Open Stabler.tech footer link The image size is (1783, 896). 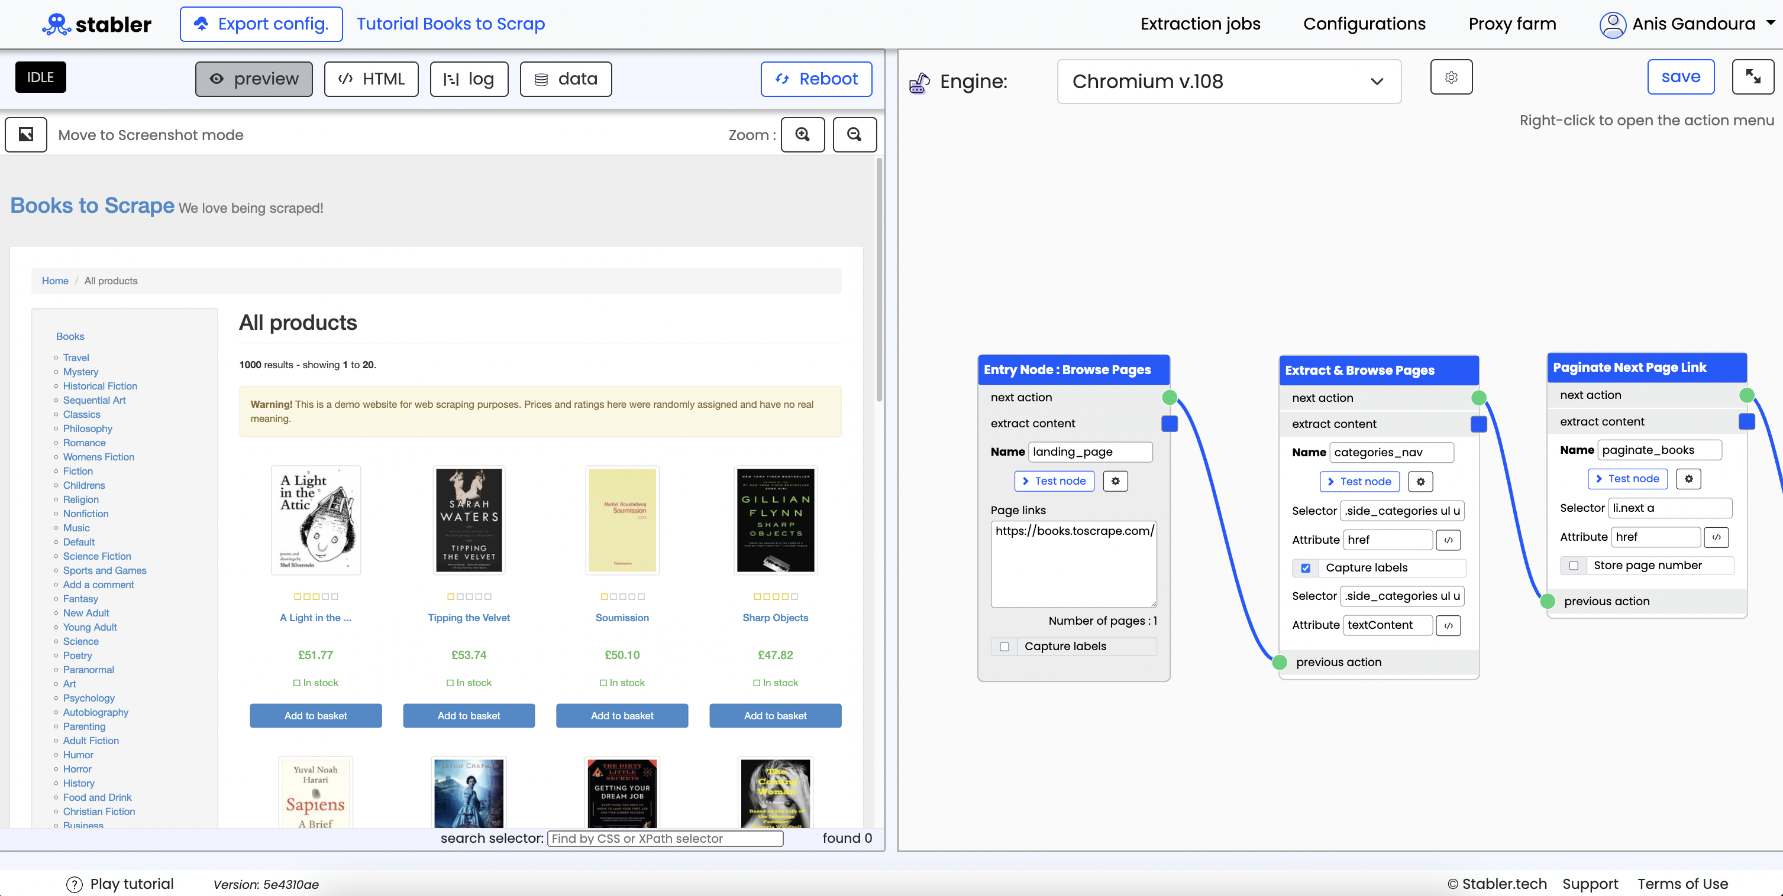1497,884
